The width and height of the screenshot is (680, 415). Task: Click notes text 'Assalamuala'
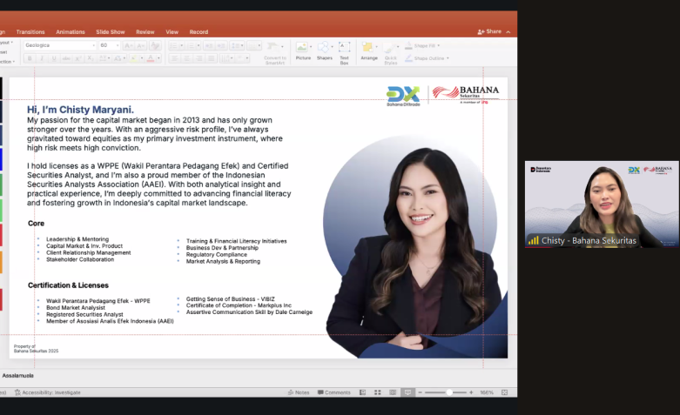17,376
